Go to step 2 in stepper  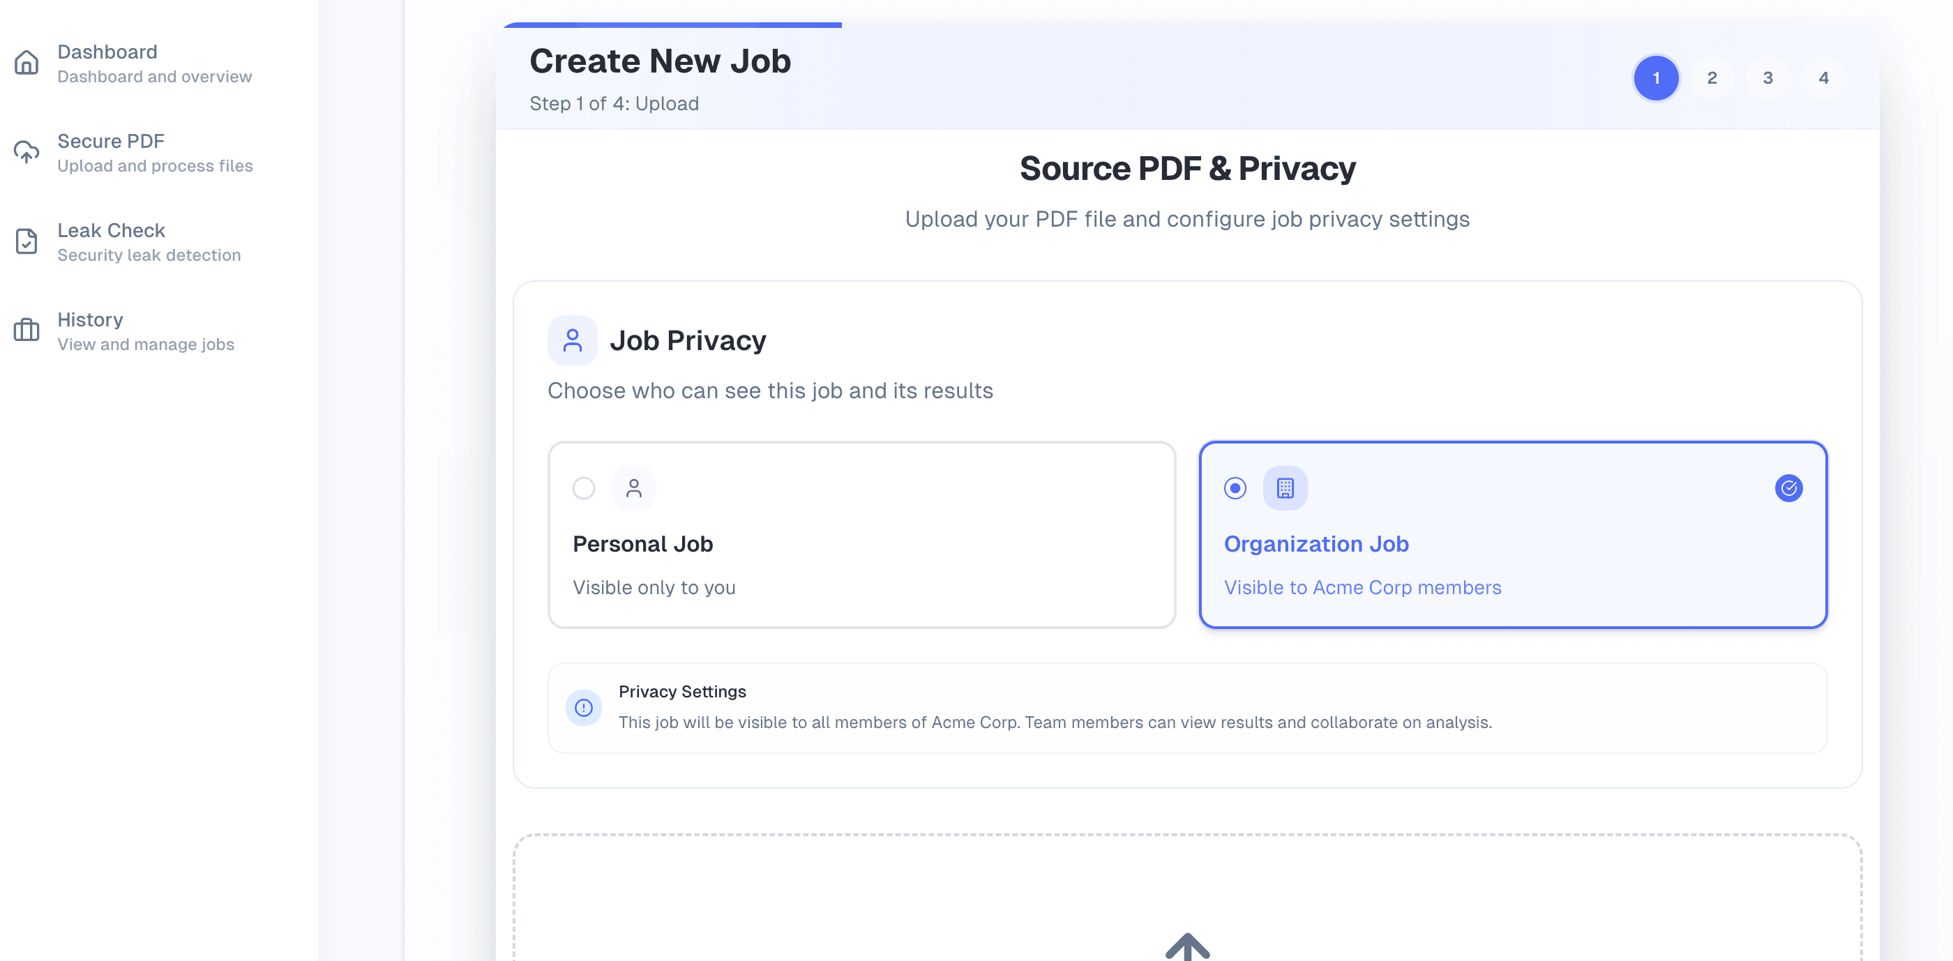1712,78
